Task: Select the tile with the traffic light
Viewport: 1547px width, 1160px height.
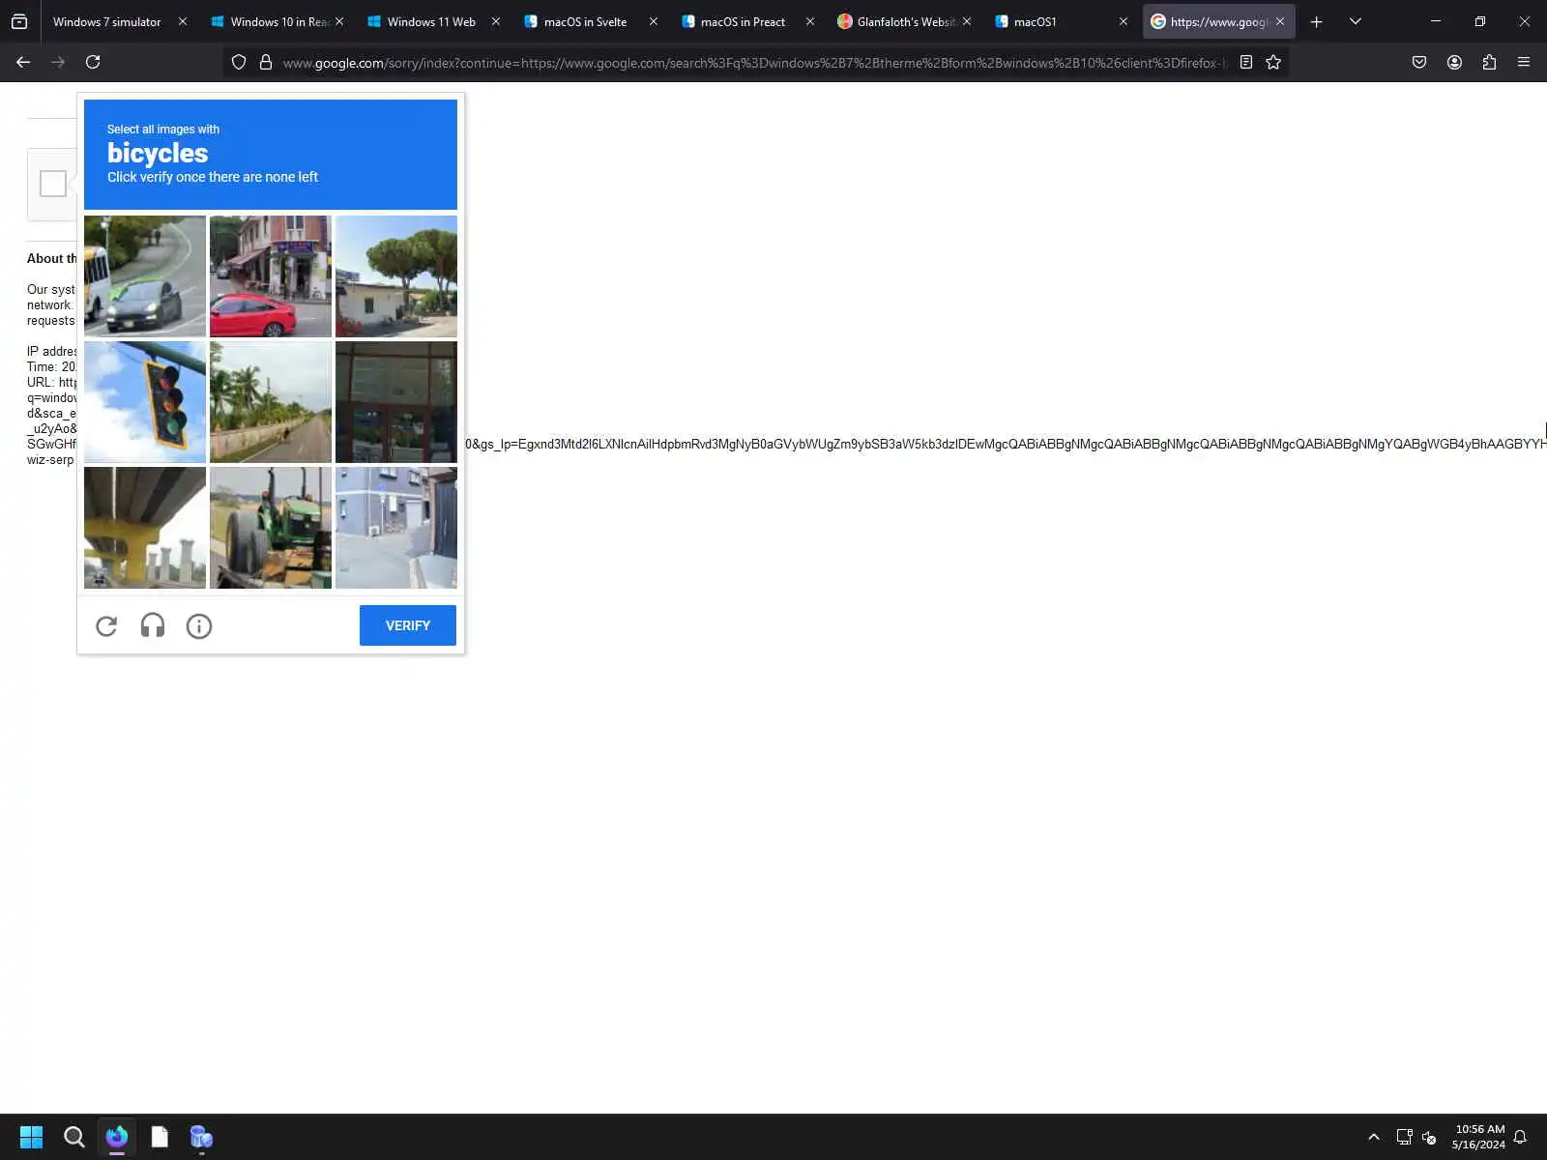Action: pos(145,402)
